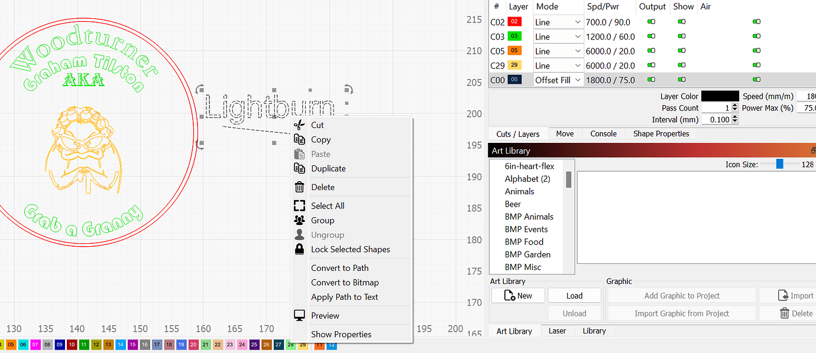Toggle Air switch for layer C00
The width and height of the screenshot is (816, 353).
click(x=756, y=80)
